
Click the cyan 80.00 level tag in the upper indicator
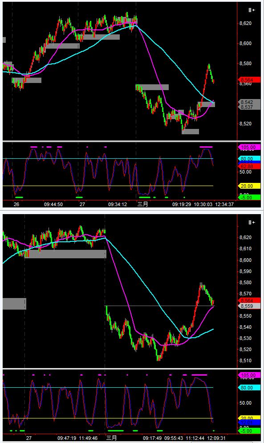(249, 159)
